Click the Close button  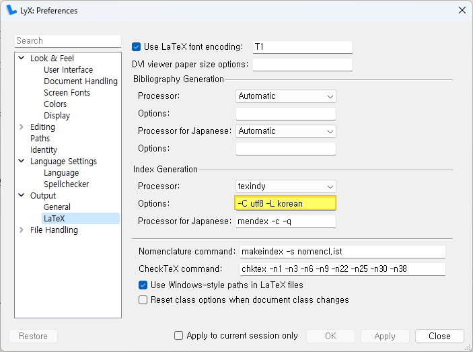click(x=439, y=336)
